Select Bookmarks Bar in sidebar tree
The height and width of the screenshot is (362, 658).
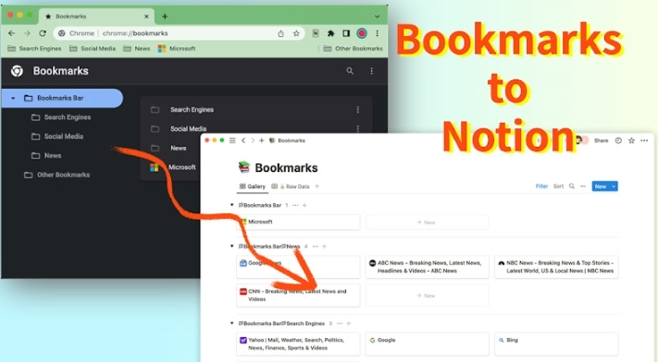click(x=62, y=98)
